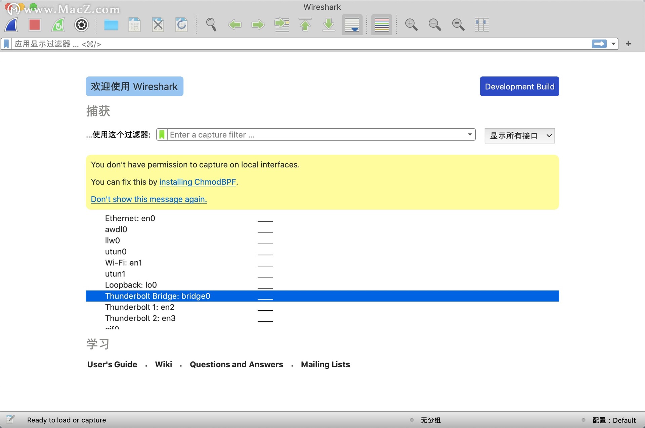Select the Thunderbolt 1: en2 interface

click(x=322, y=307)
